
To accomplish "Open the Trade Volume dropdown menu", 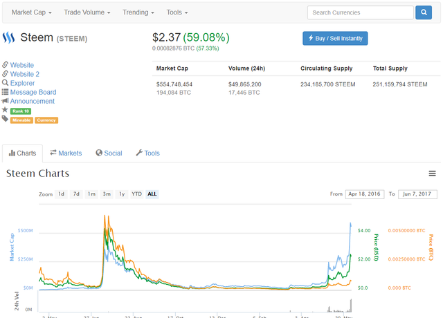I will 87,12.
